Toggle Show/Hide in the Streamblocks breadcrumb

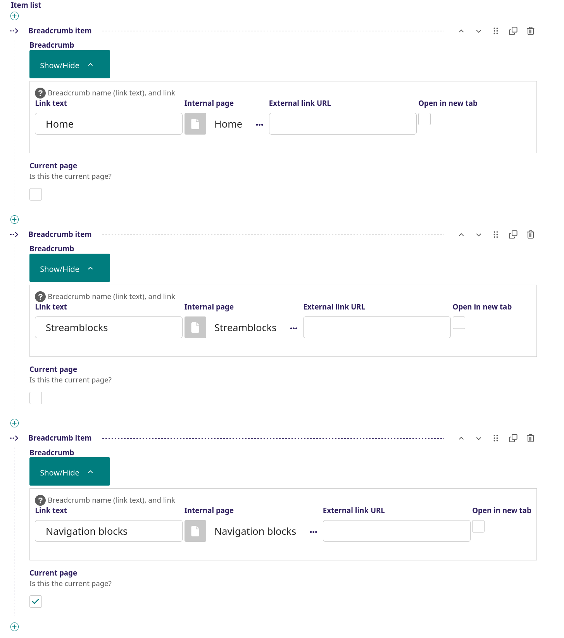[x=70, y=268]
